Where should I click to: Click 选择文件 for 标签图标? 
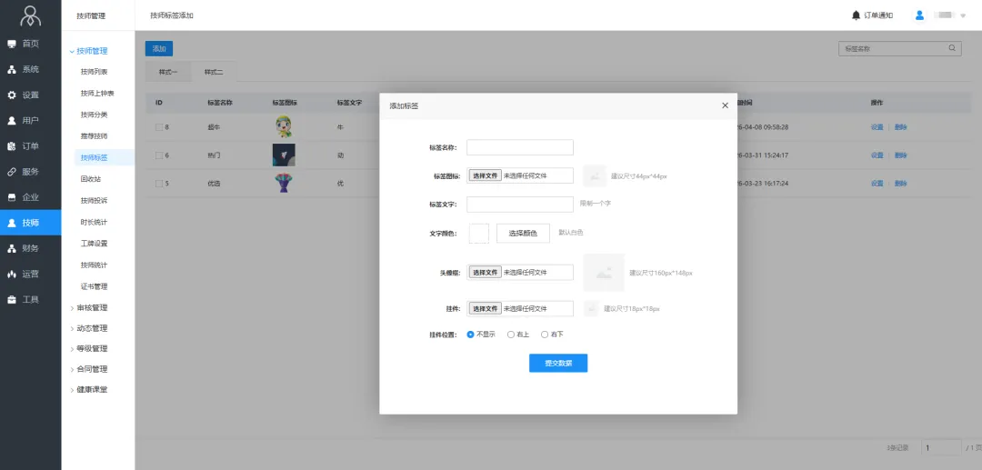486,175
